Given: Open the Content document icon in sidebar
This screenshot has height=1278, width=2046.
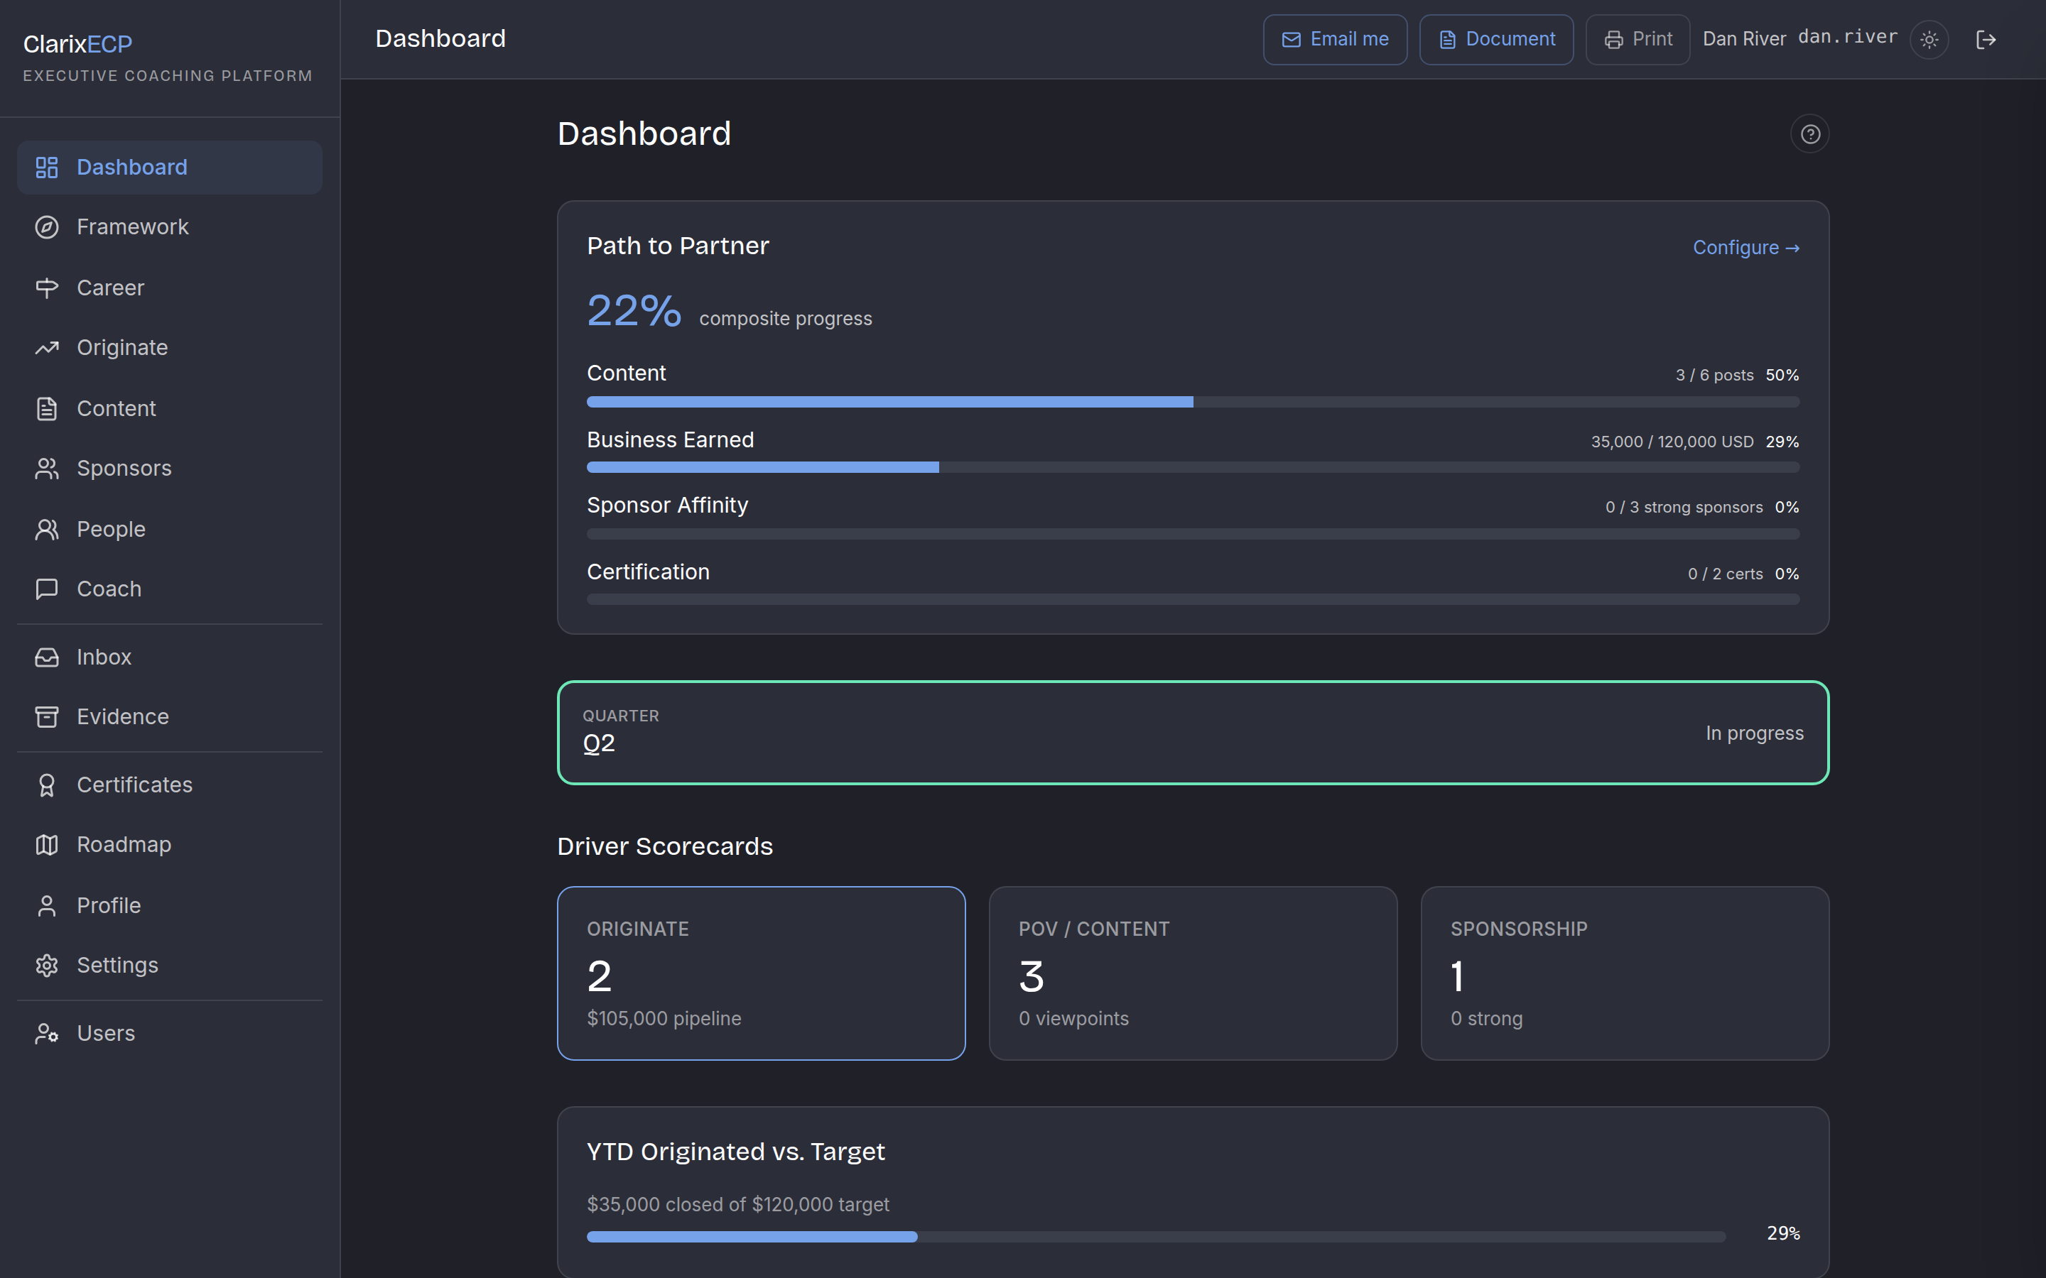Looking at the screenshot, I should (x=46, y=408).
